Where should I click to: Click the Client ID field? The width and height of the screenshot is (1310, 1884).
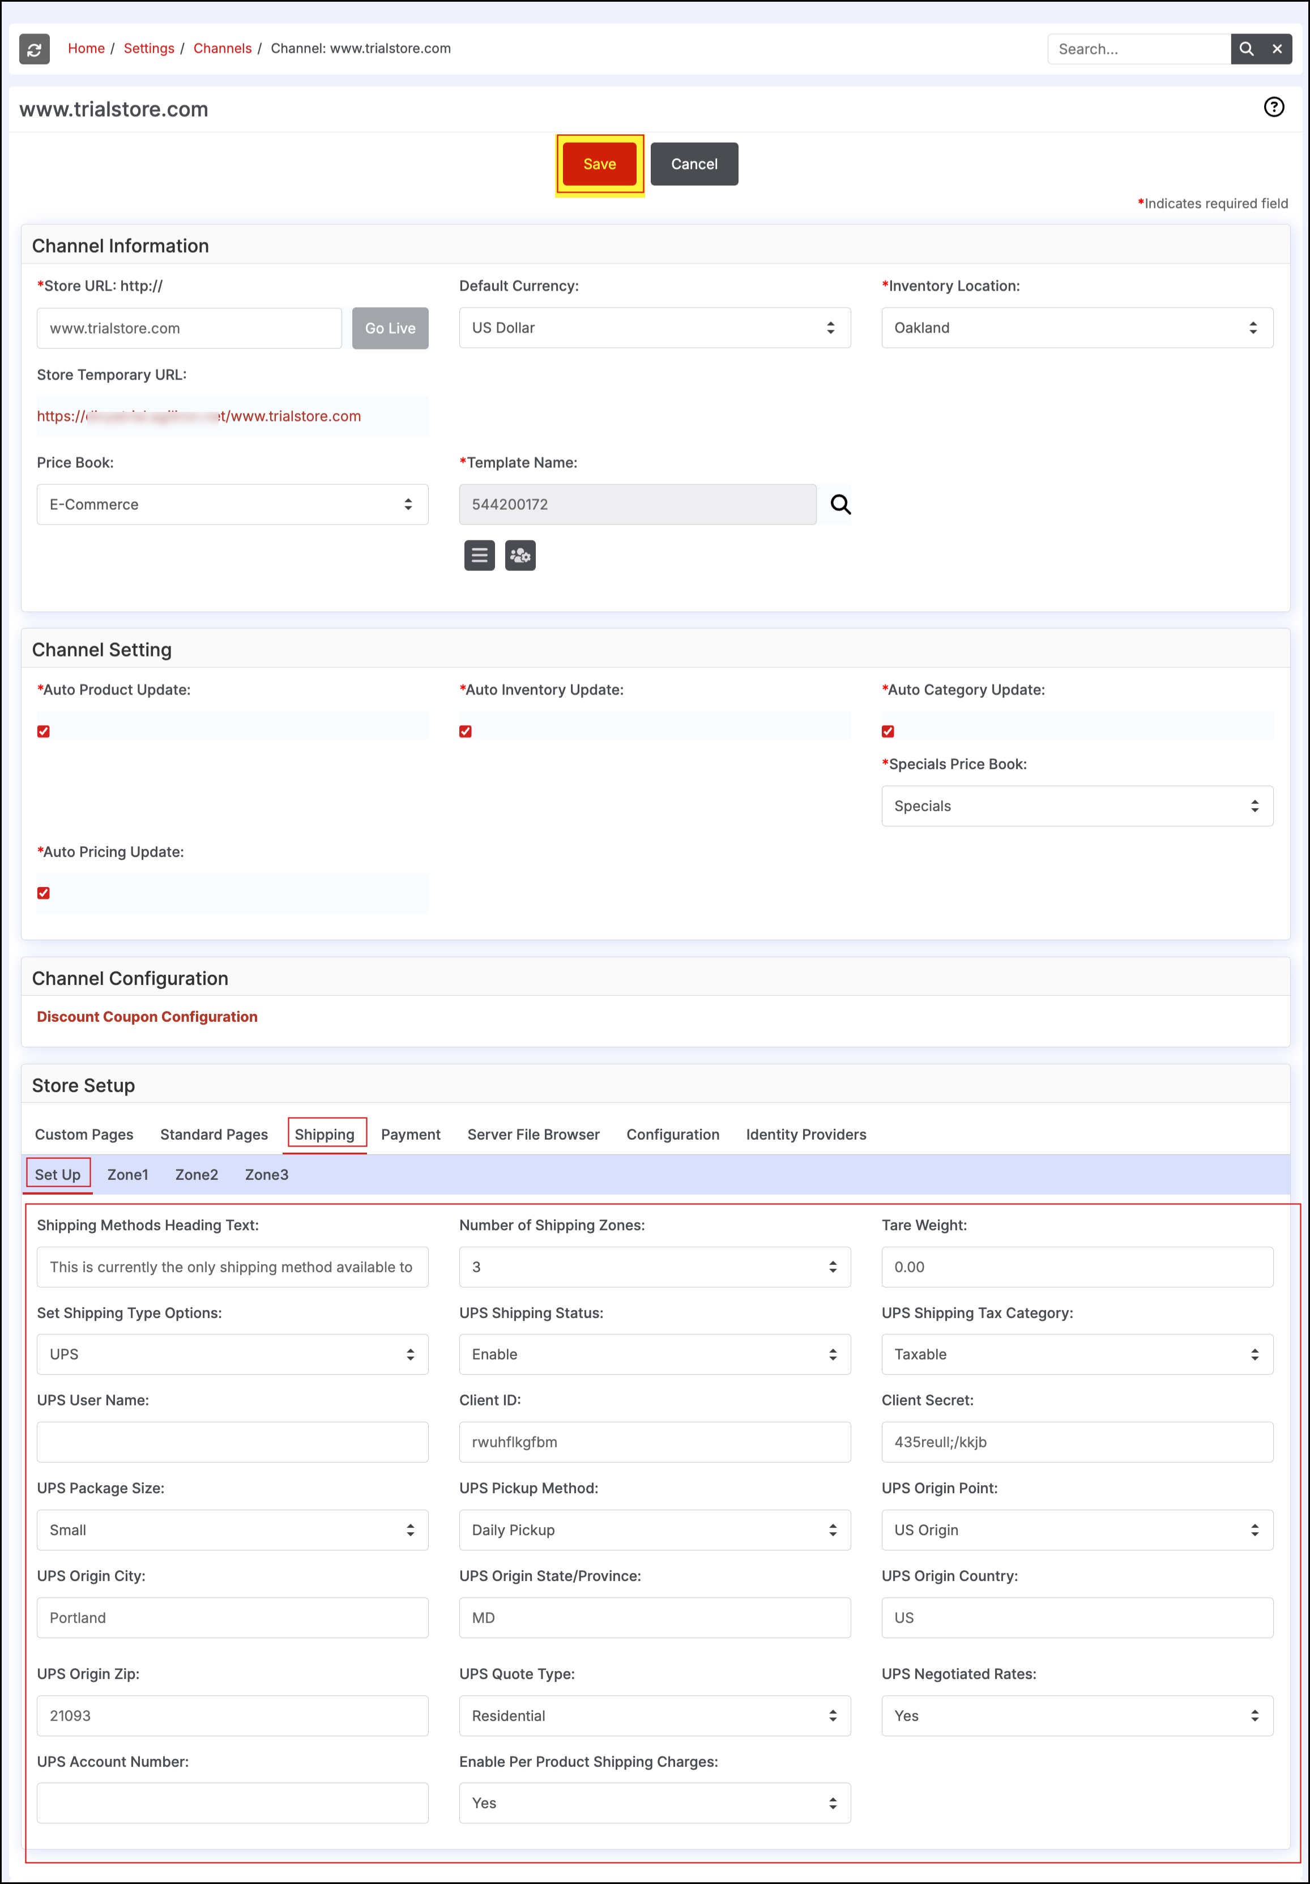pos(655,1442)
